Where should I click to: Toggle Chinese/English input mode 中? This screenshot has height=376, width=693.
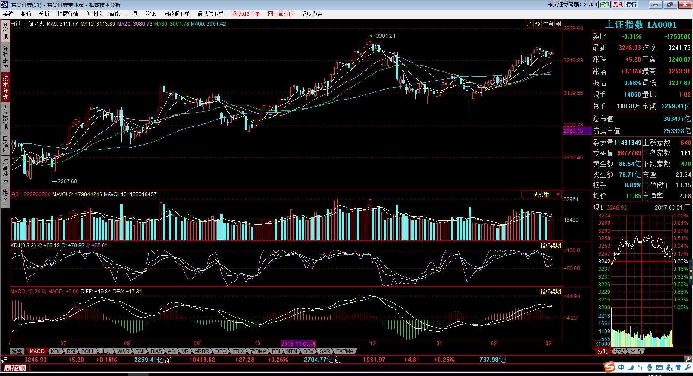click(621, 367)
